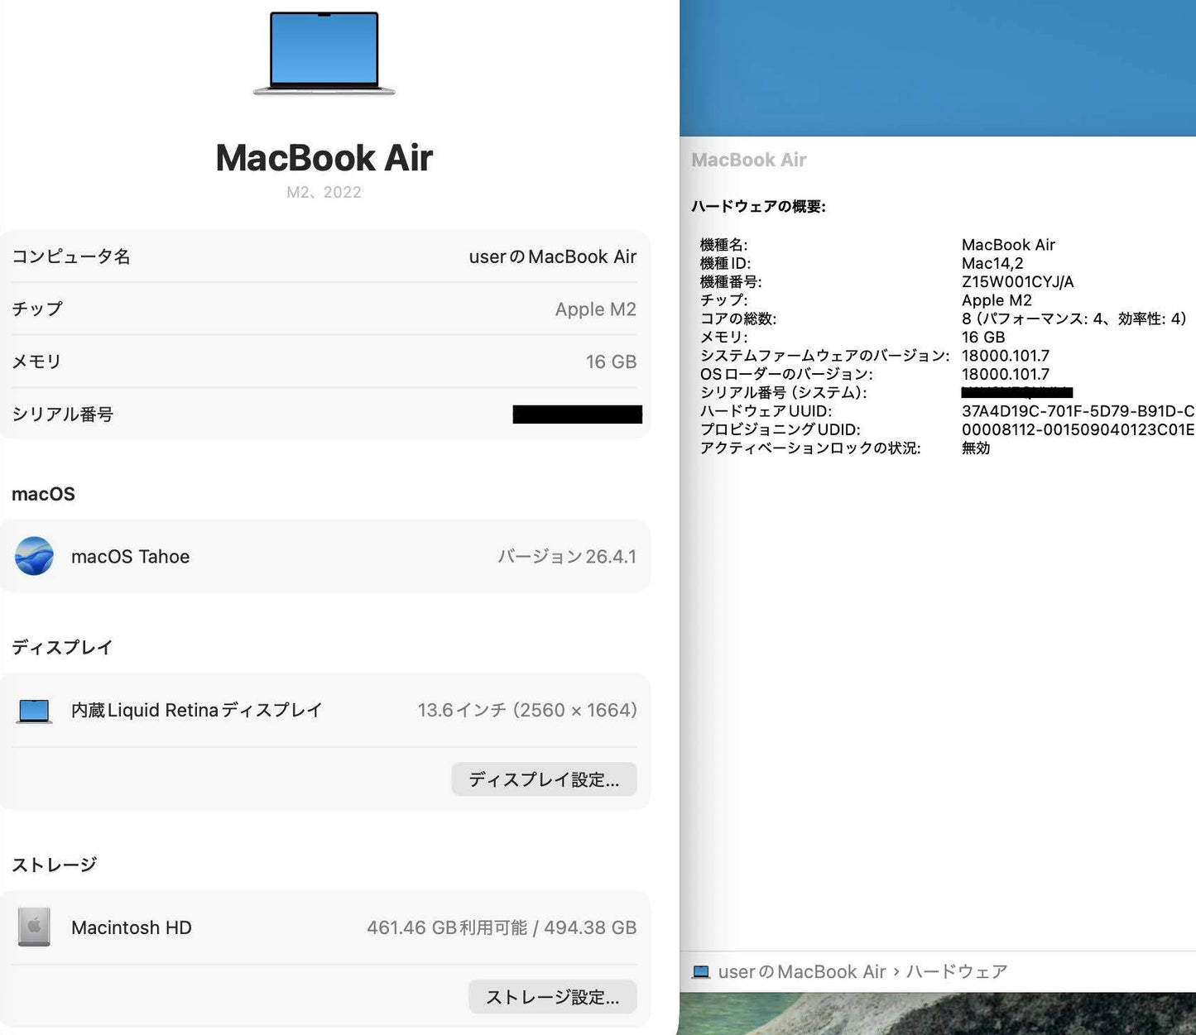Click the メモリ value 16 GB in settings
The height and width of the screenshot is (1035, 1196).
(x=611, y=362)
